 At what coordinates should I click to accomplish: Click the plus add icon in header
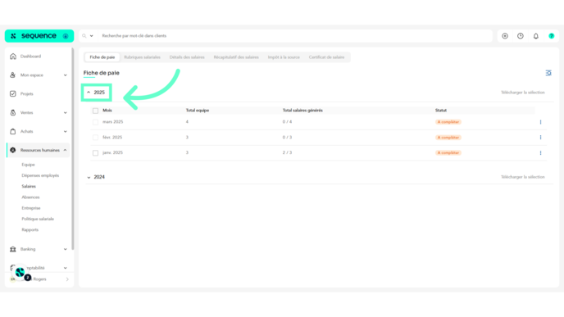505,36
